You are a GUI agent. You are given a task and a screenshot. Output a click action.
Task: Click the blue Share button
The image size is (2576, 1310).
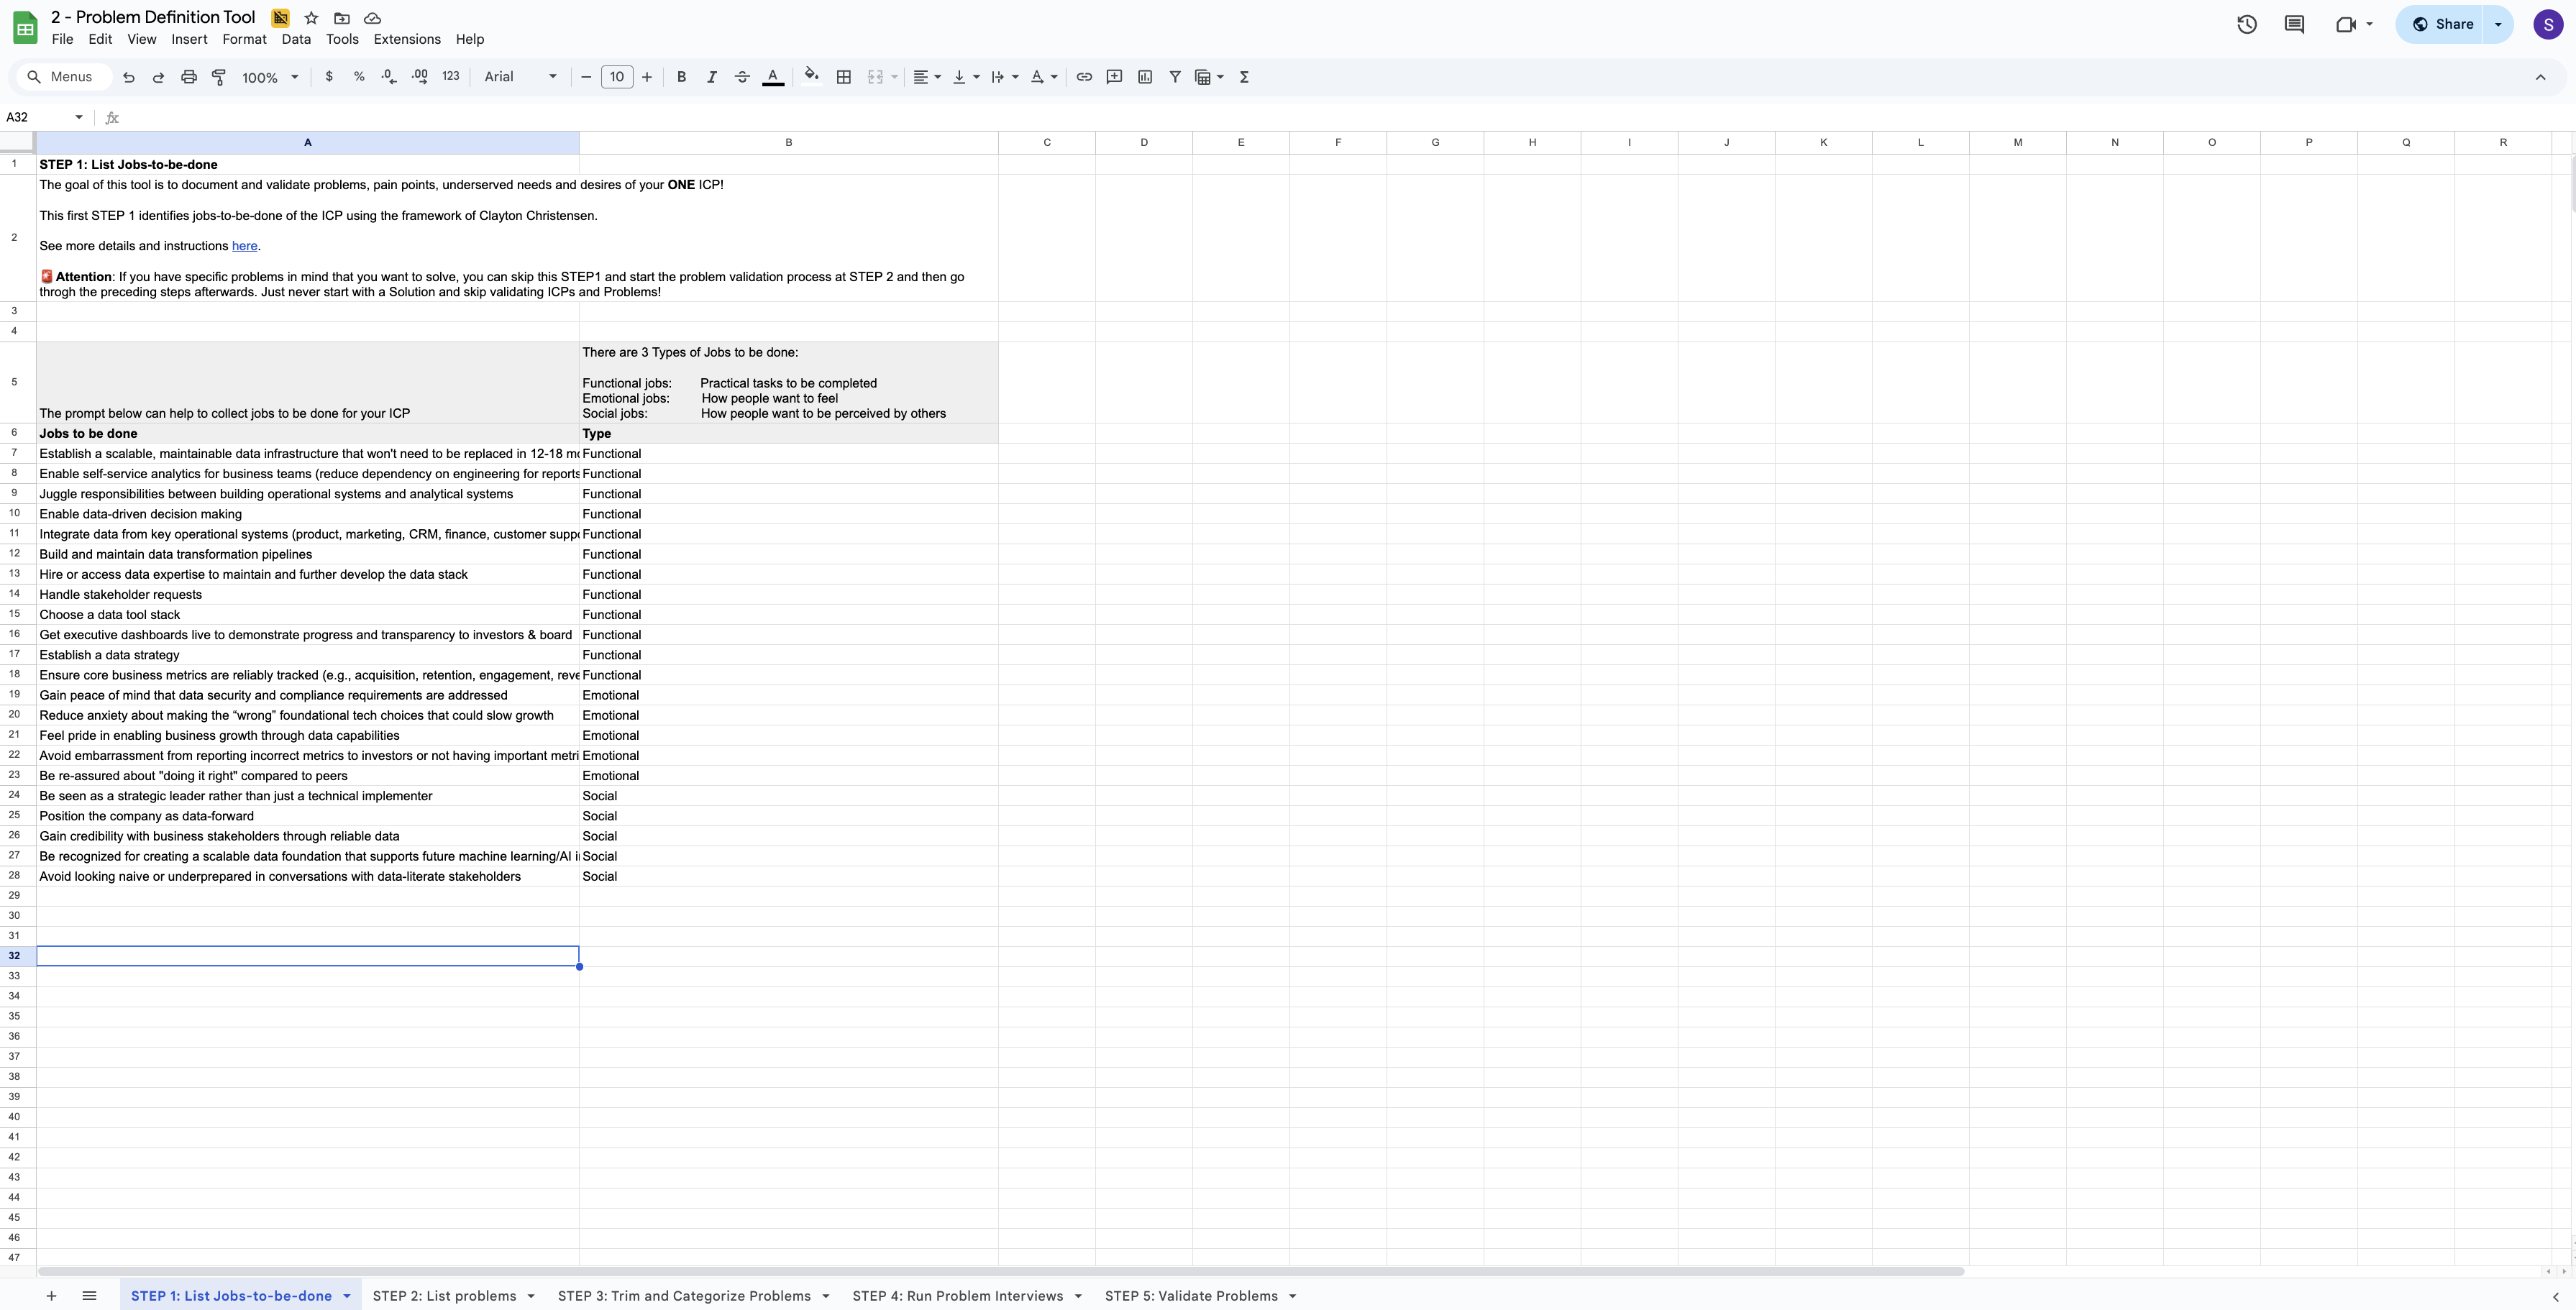(2442, 25)
